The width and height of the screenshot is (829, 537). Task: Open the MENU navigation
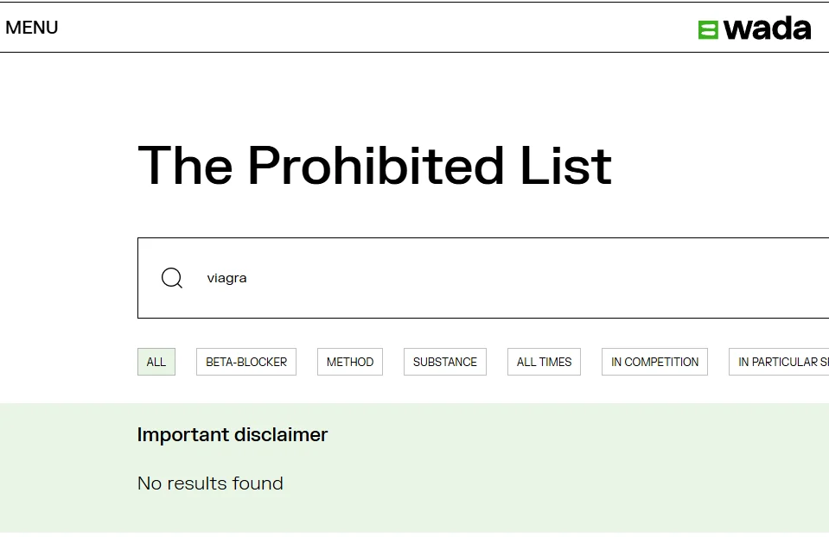(x=32, y=28)
